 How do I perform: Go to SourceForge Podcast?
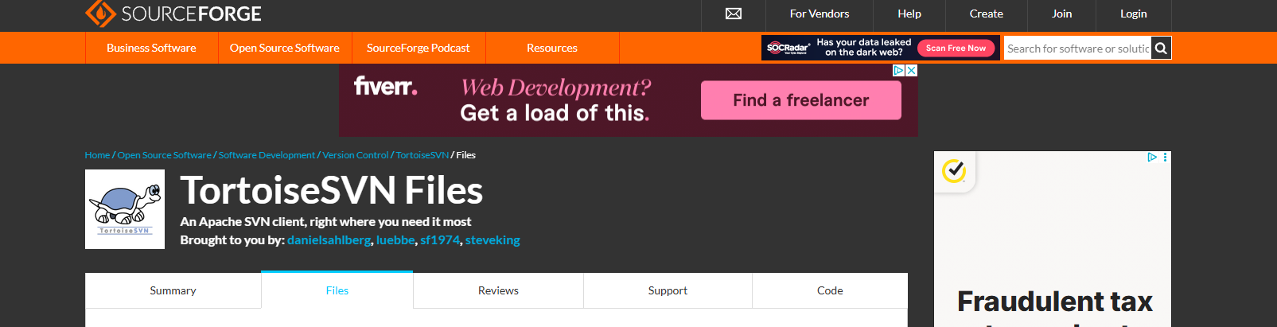(x=419, y=48)
